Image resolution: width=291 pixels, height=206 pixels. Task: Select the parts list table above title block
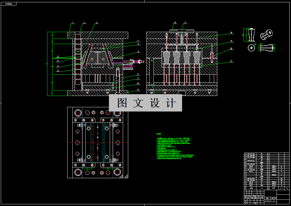pyautogui.click(x=267, y=171)
